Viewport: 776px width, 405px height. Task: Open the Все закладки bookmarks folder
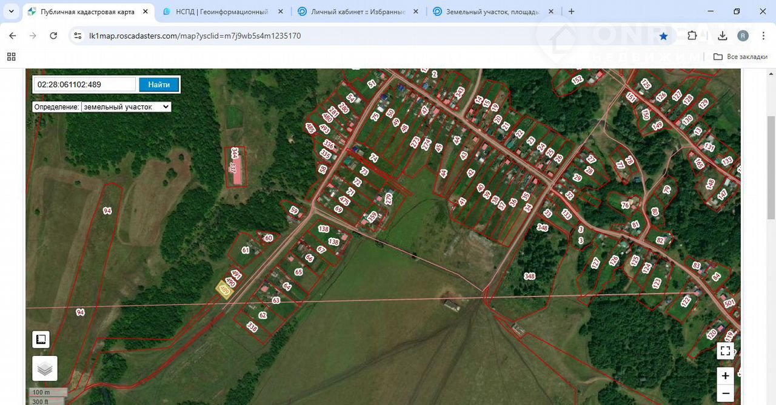740,56
